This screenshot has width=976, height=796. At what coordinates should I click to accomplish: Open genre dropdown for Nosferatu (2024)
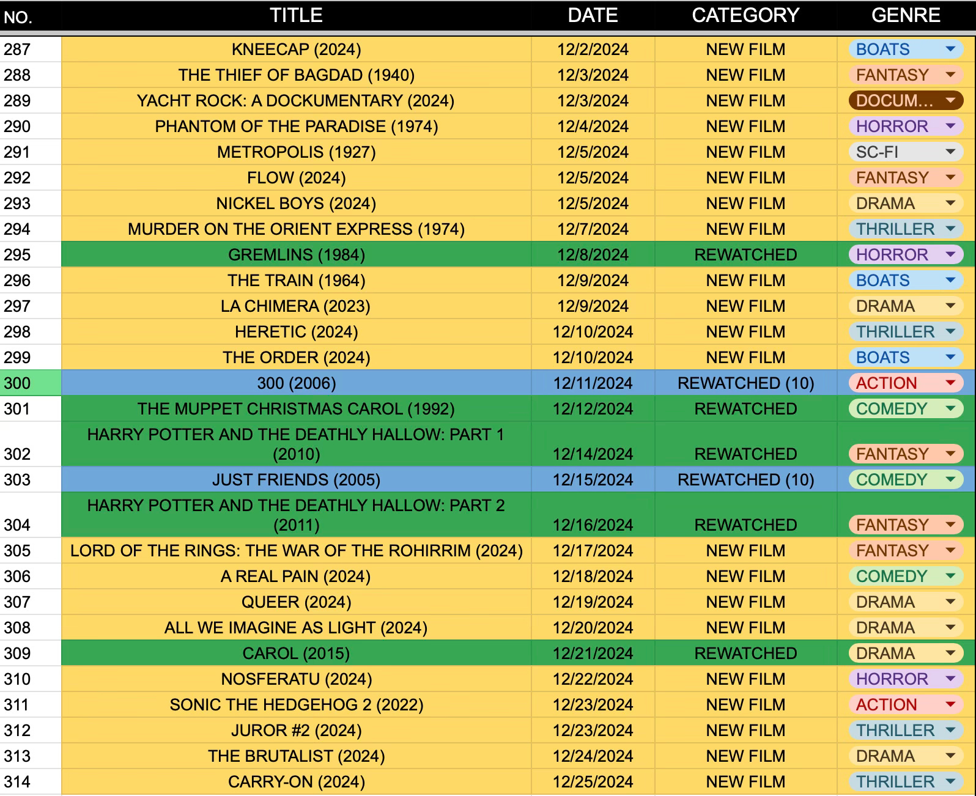coord(906,679)
